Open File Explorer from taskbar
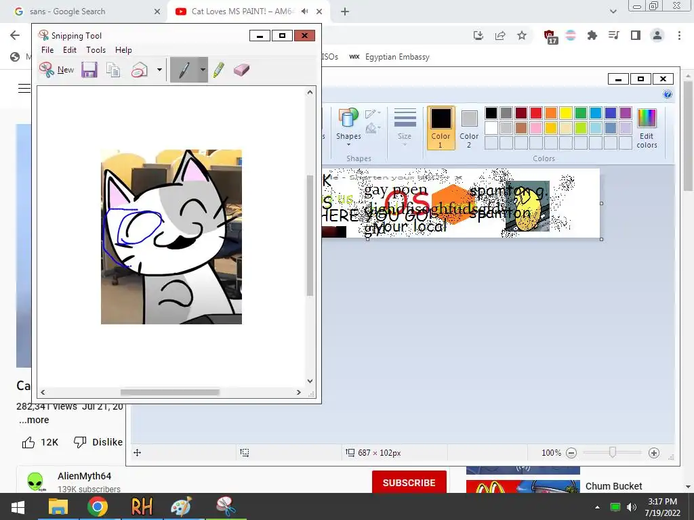The image size is (694, 520). click(58, 506)
